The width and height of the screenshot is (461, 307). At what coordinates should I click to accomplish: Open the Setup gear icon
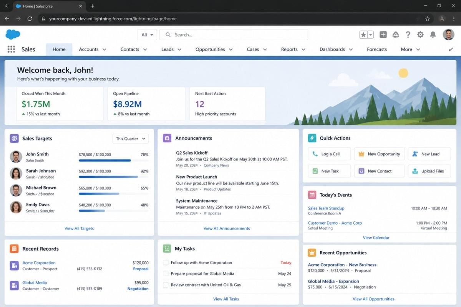[x=420, y=35]
